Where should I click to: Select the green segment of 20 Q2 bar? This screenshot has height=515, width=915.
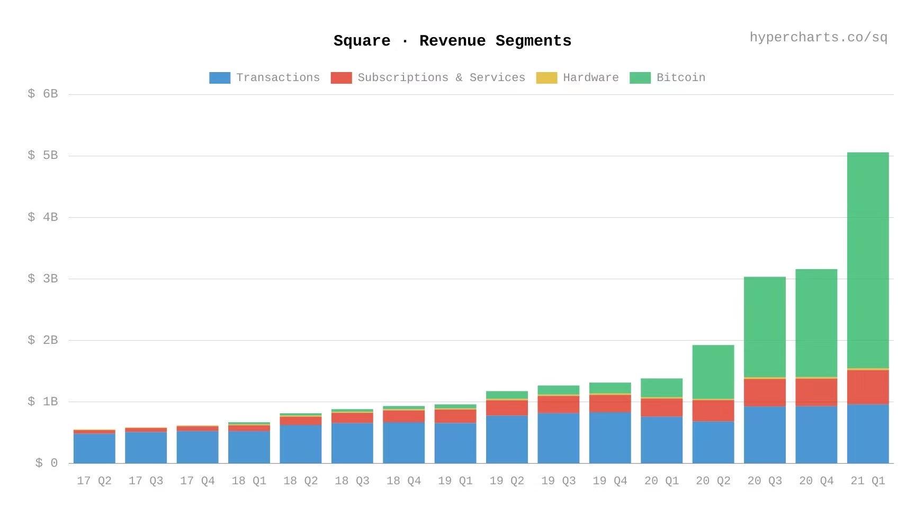pyautogui.click(x=713, y=371)
